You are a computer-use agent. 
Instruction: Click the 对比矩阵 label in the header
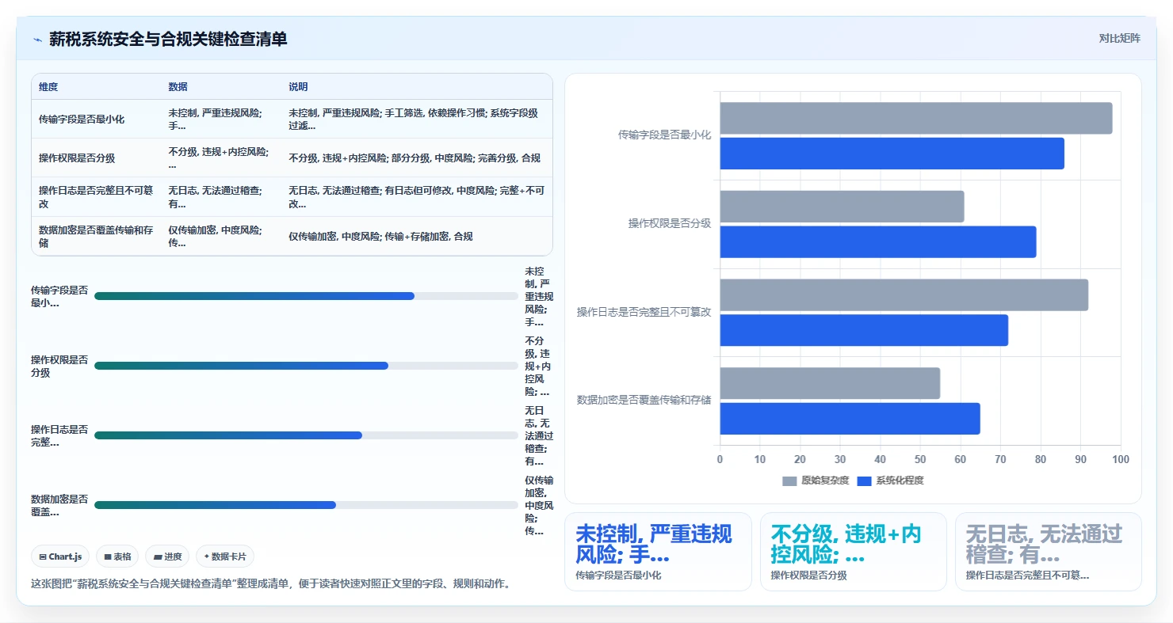click(x=1119, y=38)
